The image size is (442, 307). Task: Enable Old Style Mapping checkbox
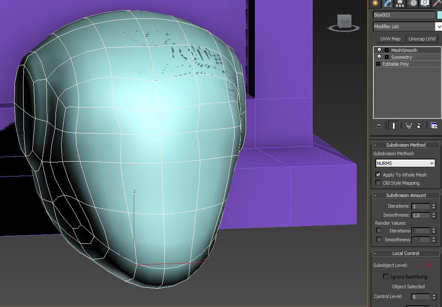point(378,183)
